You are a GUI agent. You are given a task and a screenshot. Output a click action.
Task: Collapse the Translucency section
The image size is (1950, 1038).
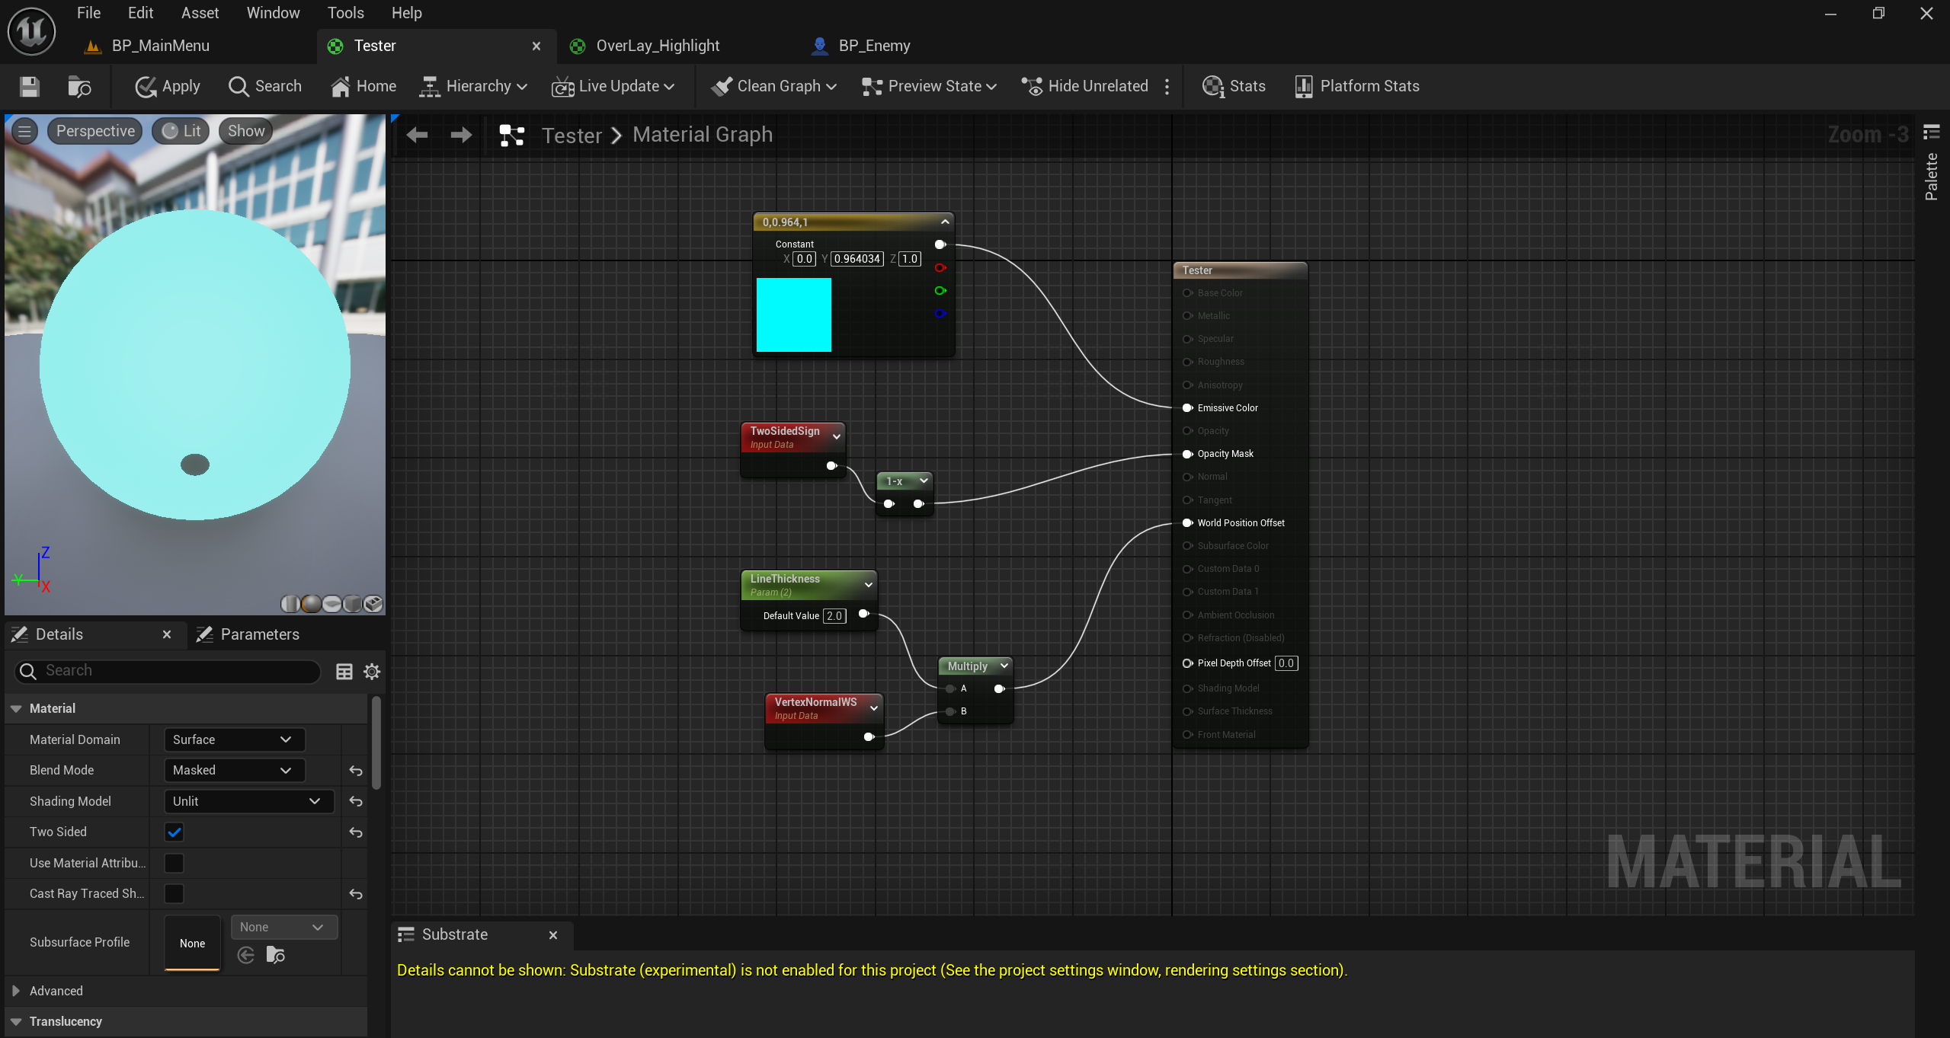click(16, 1021)
